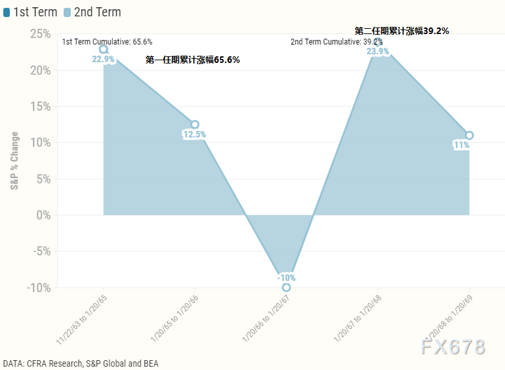Click the 'S&P % Change' axis title
Viewport: 505px width, 370px height.
[14, 161]
